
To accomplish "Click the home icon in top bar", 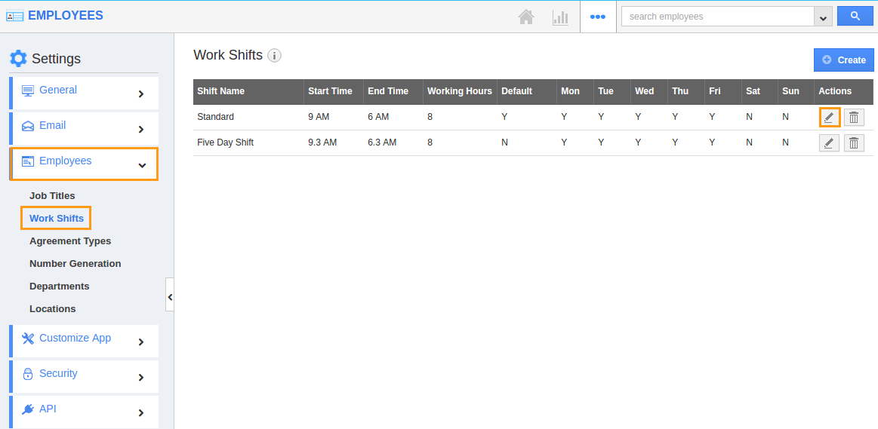I will point(526,17).
